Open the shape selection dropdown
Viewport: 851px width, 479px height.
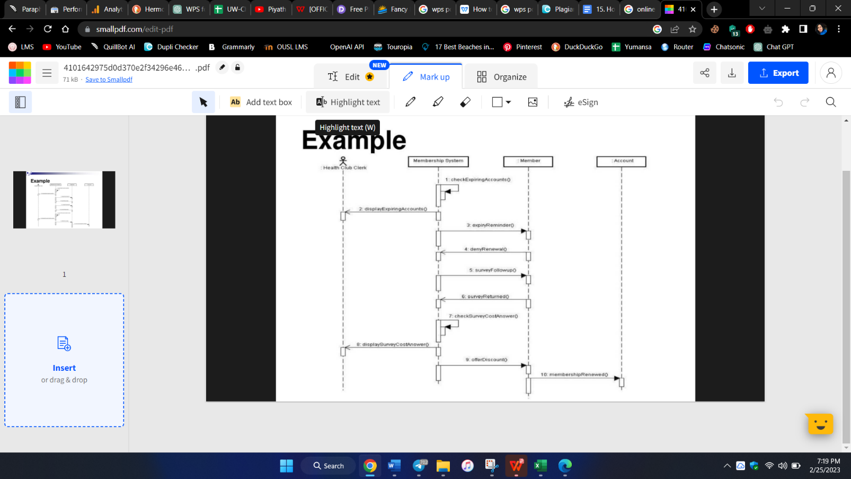pyautogui.click(x=500, y=102)
